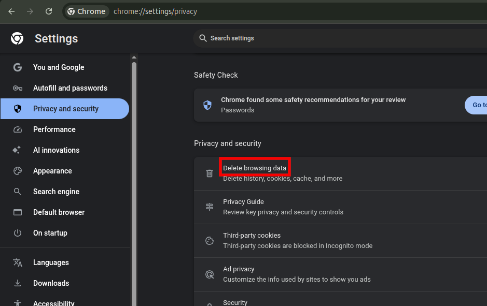Click the Google G icon in sidebar
Viewport: 487px width, 306px height.
coord(18,67)
